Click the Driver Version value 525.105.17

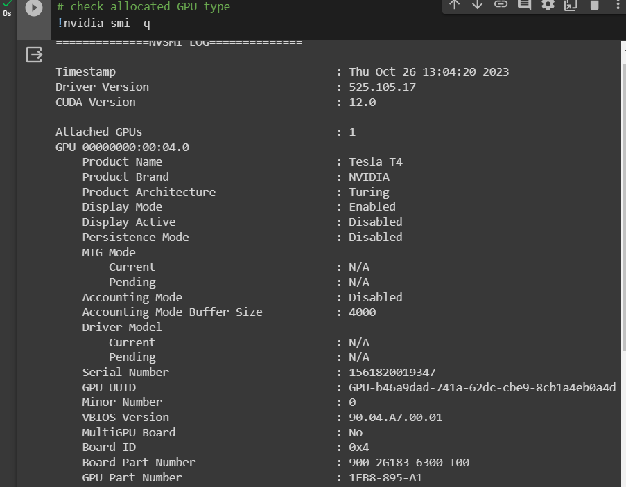point(382,87)
